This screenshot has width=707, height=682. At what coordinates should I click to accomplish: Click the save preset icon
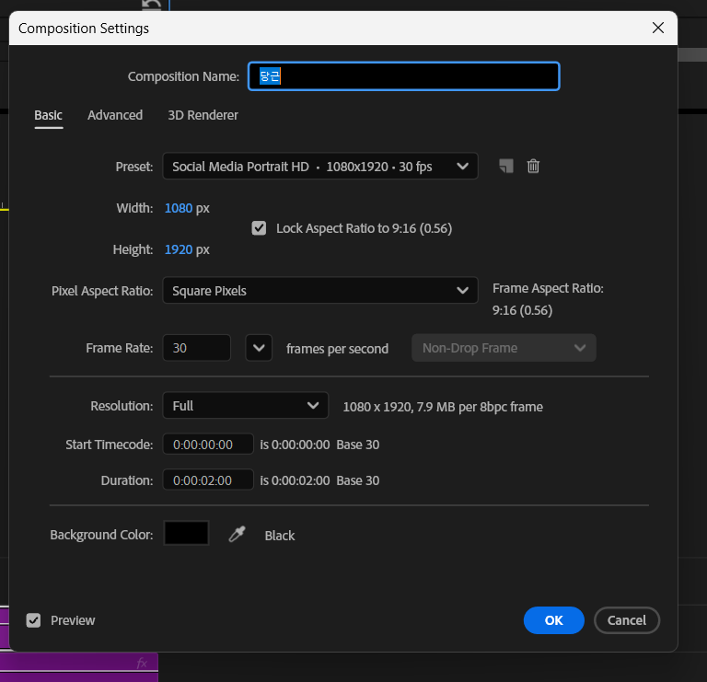pyautogui.click(x=505, y=167)
